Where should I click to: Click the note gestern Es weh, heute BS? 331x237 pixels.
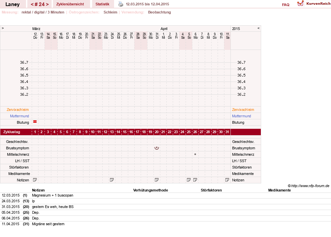(x=53, y=207)
